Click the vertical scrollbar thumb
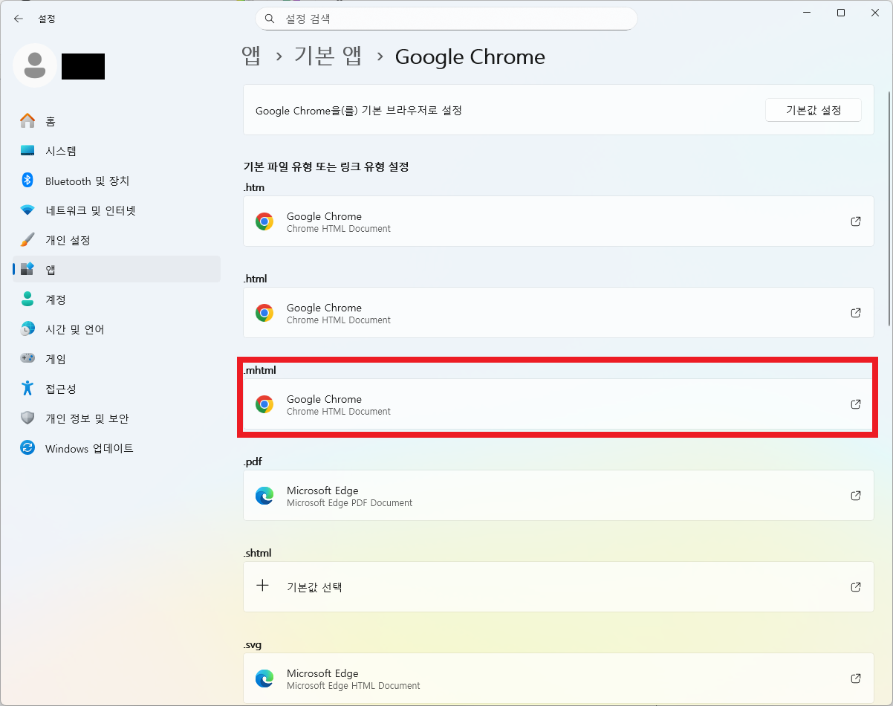The width and height of the screenshot is (893, 706). [x=889, y=209]
